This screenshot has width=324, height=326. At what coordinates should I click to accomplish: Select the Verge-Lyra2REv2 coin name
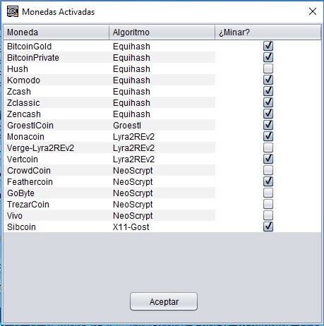coord(40,148)
